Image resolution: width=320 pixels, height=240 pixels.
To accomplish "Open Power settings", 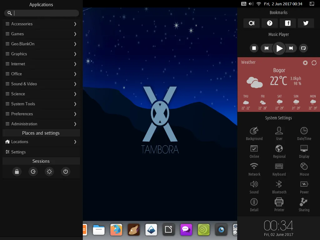I will [x=304, y=187].
